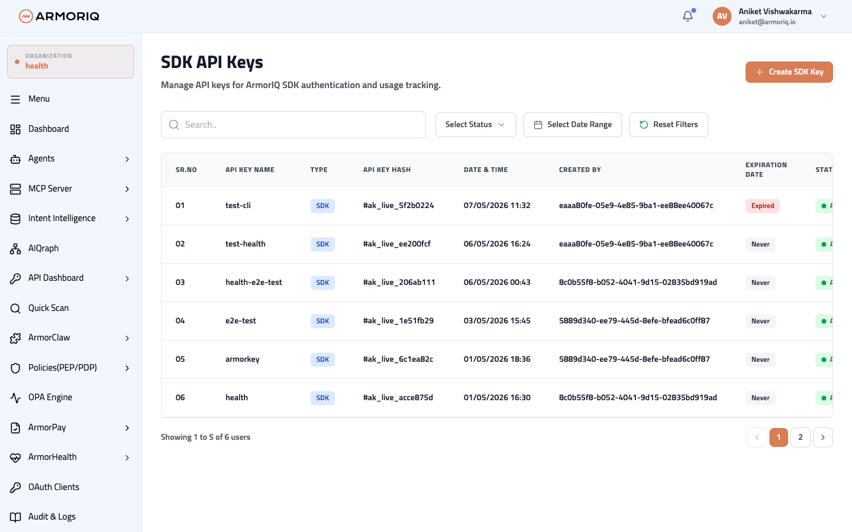
Task: Click the ArmorHealth heart icon
Action: click(15, 458)
